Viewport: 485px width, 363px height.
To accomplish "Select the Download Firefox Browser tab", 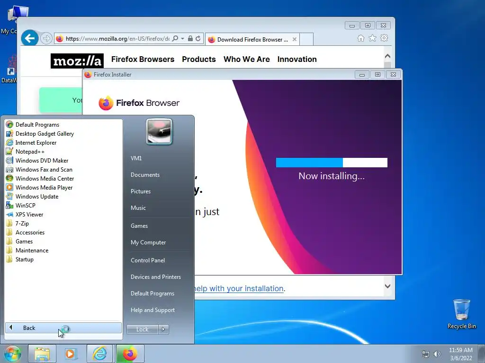I will point(252,40).
